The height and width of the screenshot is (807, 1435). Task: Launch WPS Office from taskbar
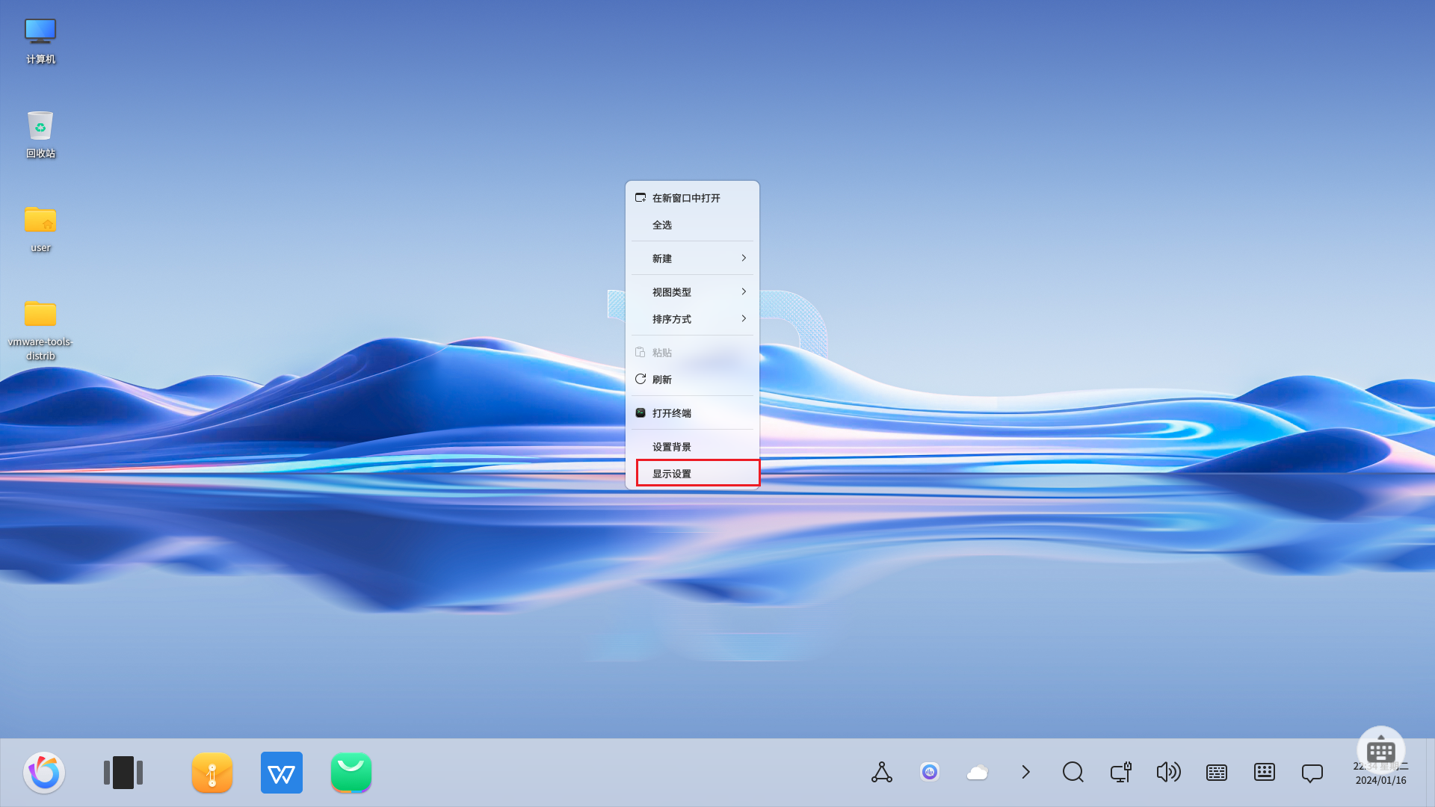click(282, 773)
